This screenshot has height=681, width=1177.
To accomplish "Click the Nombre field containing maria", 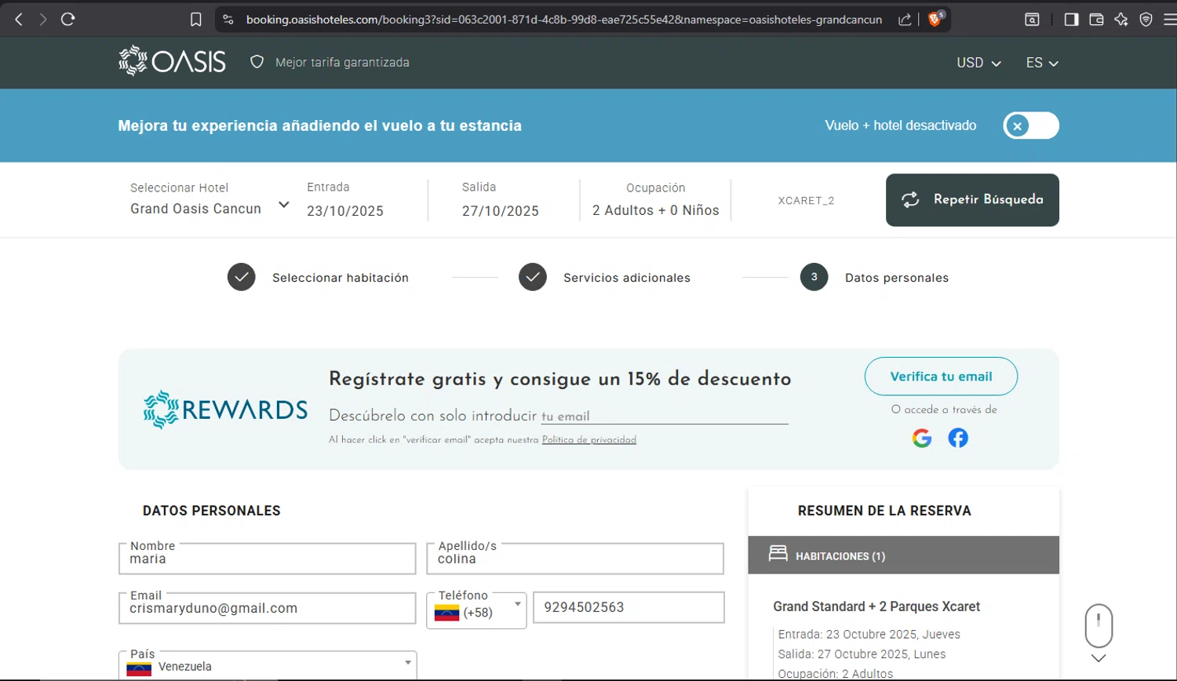I will coord(268,559).
